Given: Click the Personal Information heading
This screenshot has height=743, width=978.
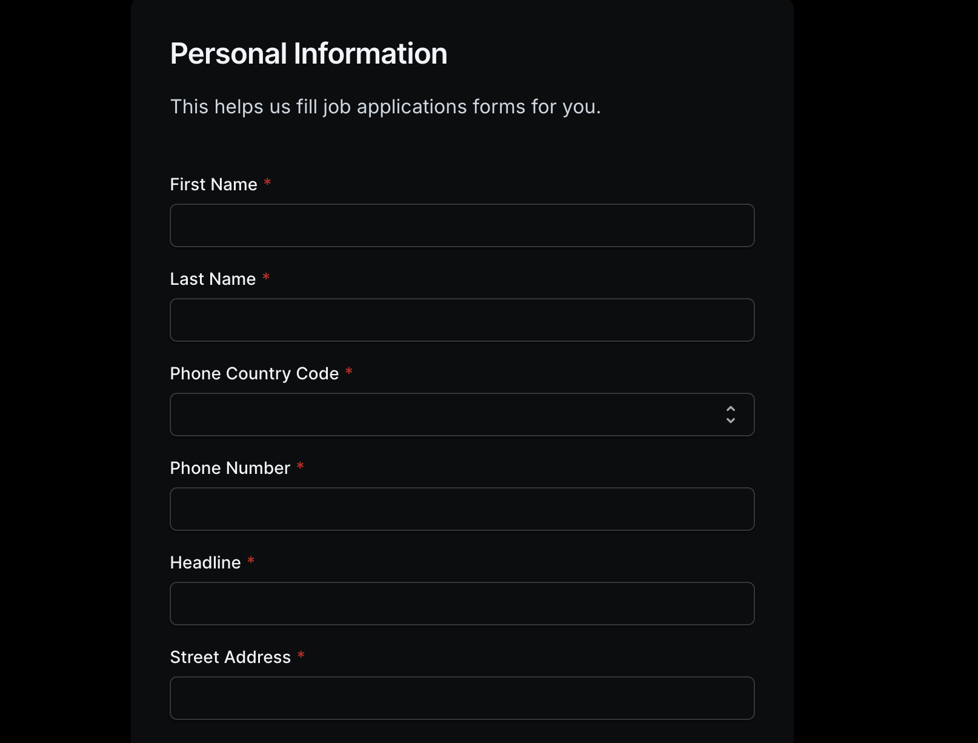Looking at the screenshot, I should 308,53.
